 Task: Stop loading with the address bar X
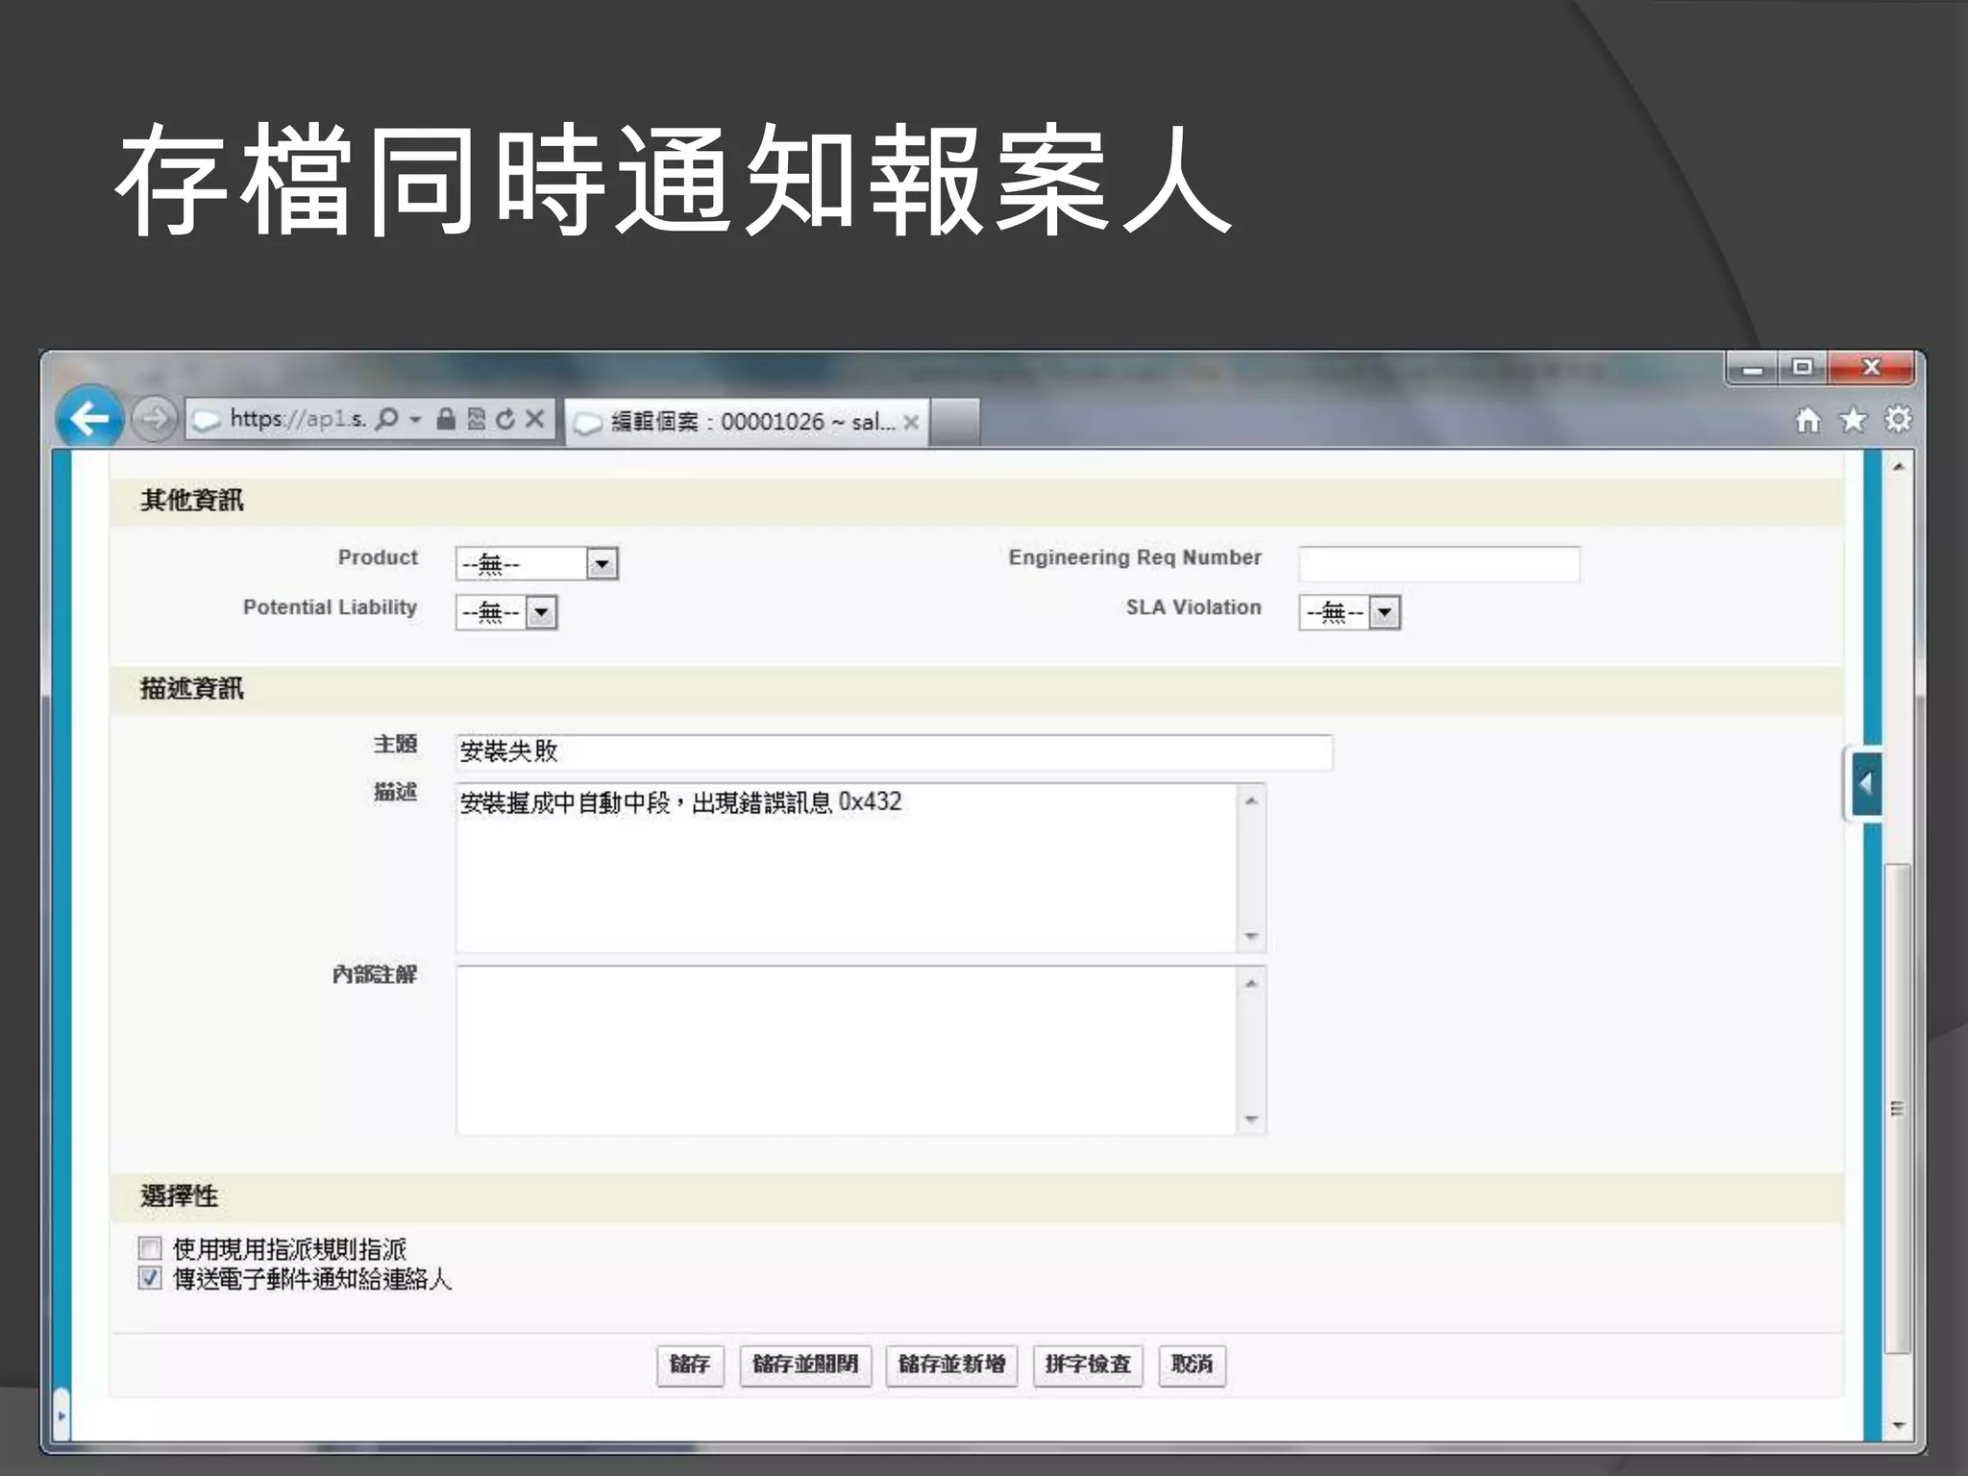tap(535, 419)
